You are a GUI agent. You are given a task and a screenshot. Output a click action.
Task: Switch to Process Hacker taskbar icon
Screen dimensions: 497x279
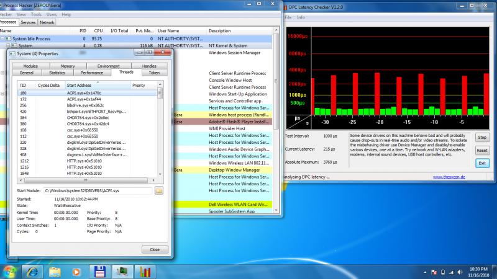122,271
